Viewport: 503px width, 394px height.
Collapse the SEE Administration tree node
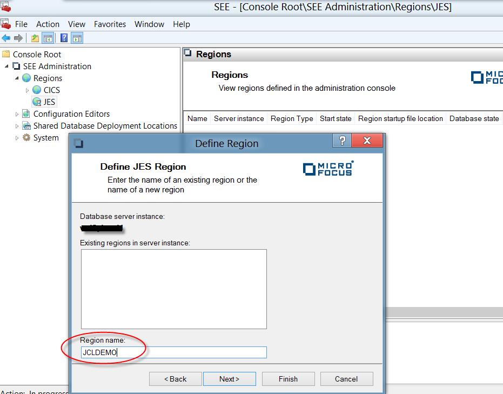click(6, 66)
